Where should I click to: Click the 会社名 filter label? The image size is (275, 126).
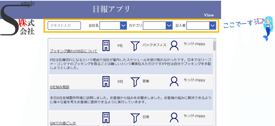coord(93,26)
